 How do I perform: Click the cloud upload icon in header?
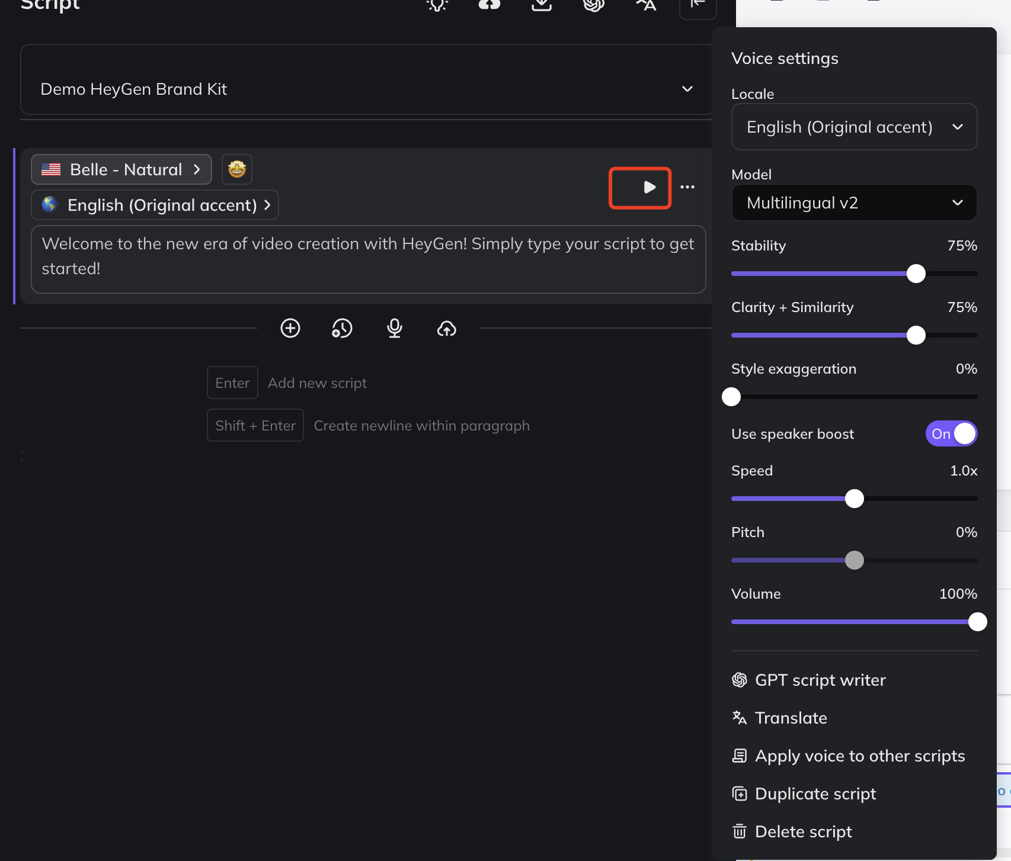tap(489, 4)
